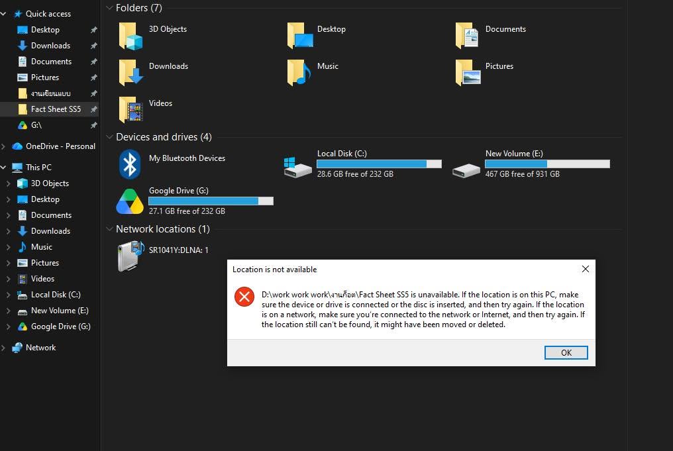Screen dimensions: 673x451
Task: Open Downloads under Quick access
Action: tap(50, 46)
